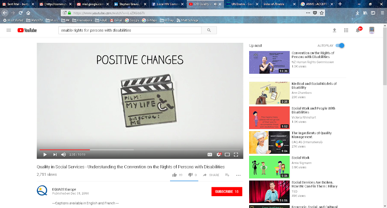
Task: Open video player settings gear
Action: point(219,155)
